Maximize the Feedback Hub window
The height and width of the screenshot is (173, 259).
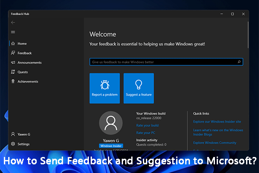point(232,14)
